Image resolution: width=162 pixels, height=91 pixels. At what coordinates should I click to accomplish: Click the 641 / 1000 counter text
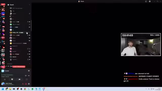155,35
